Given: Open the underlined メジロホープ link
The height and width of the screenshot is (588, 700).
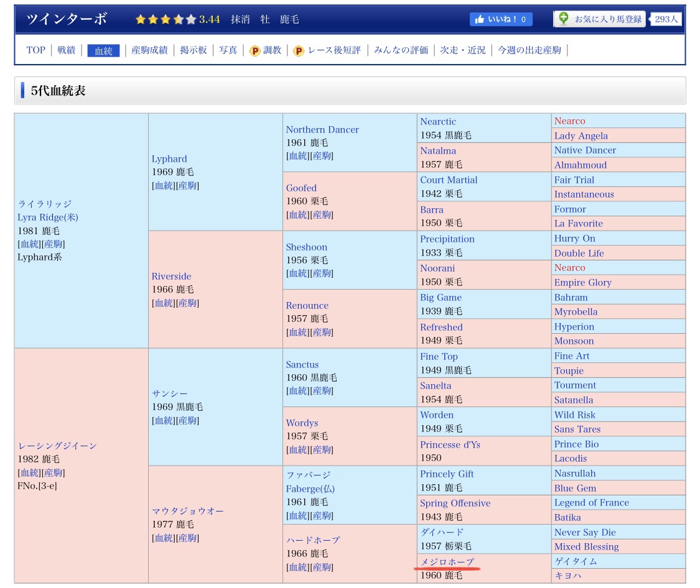Looking at the screenshot, I should pyautogui.click(x=447, y=562).
